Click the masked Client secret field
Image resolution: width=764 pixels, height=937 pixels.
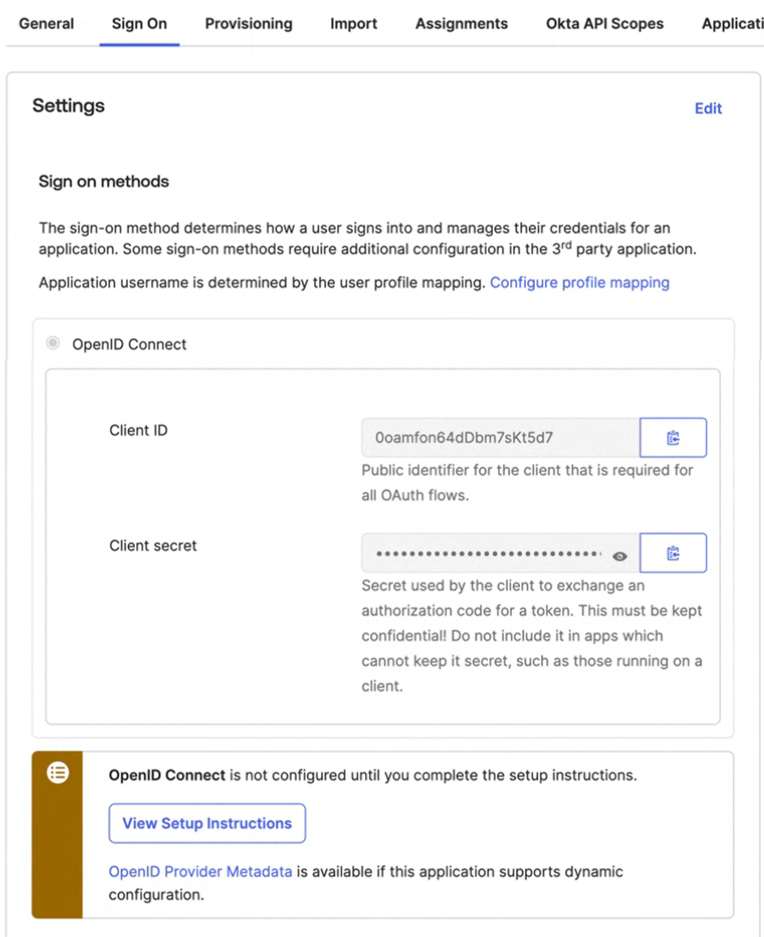pyautogui.click(x=500, y=553)
